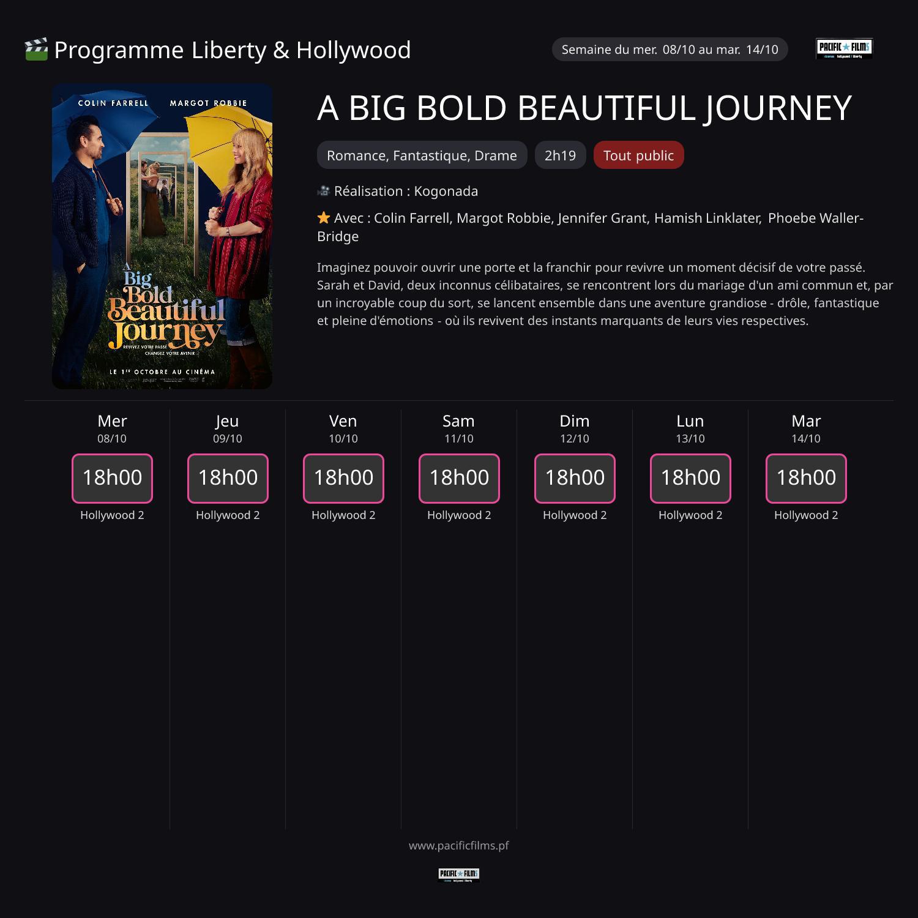
Task: Click the clapperboard icon beside Programme title
Action: 36,50
